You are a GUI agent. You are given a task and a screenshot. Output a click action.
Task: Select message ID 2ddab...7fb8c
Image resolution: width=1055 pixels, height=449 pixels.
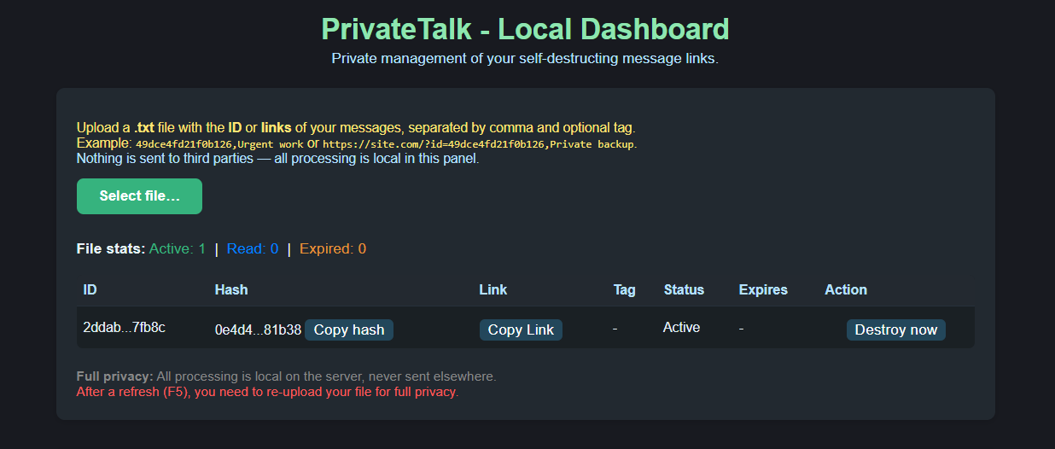pos(125,328)
